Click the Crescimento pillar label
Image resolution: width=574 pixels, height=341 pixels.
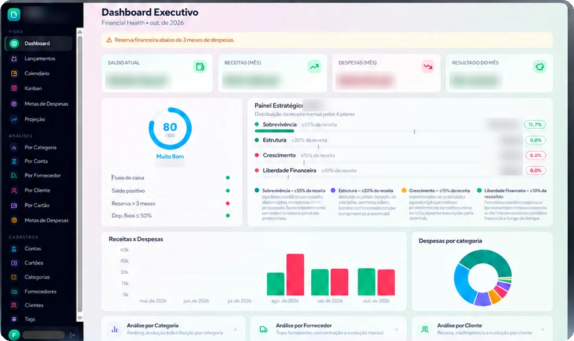(279, 156)
